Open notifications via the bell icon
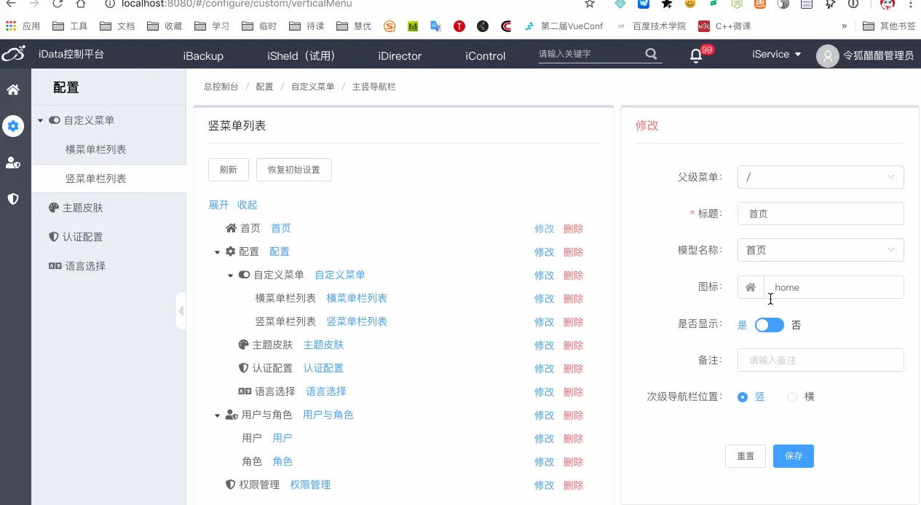921x505 pixels. [x=696, y=54]
